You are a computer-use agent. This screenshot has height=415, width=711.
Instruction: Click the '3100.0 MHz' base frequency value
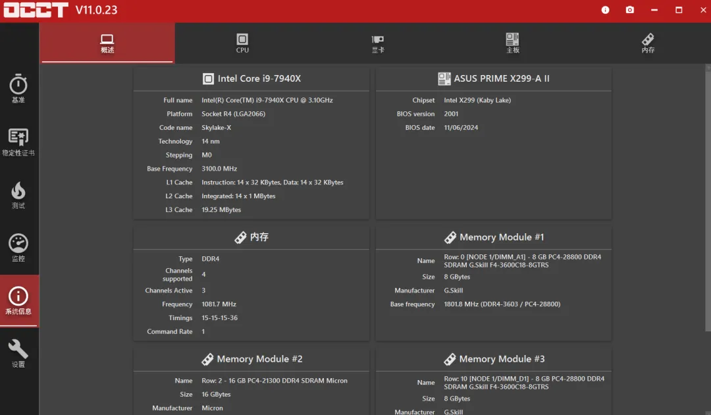coord(219,168)
